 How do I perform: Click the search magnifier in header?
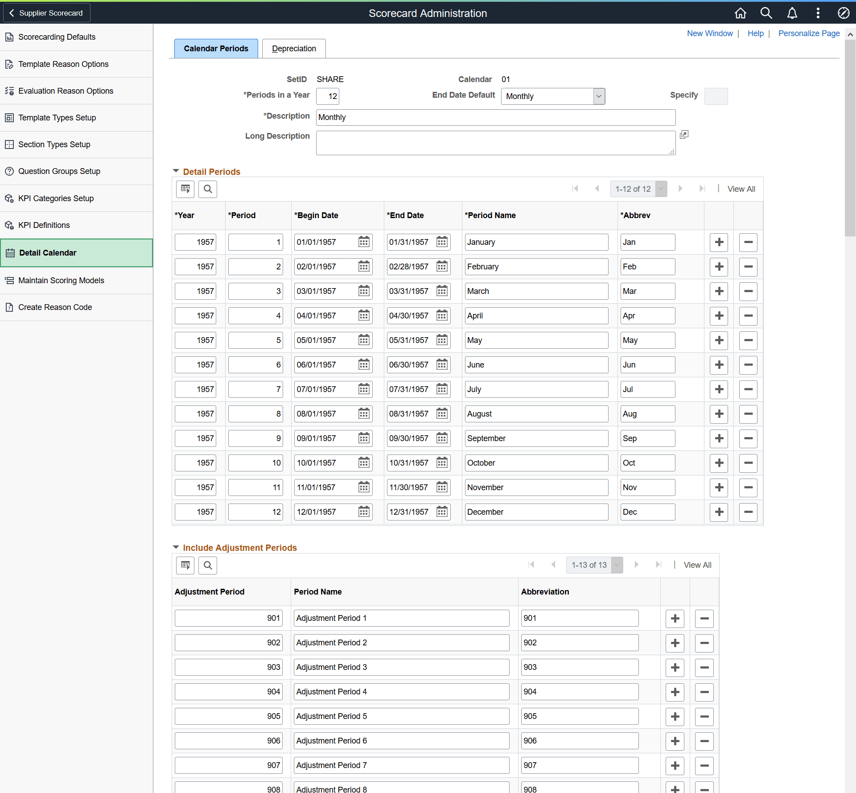point(766,13)
